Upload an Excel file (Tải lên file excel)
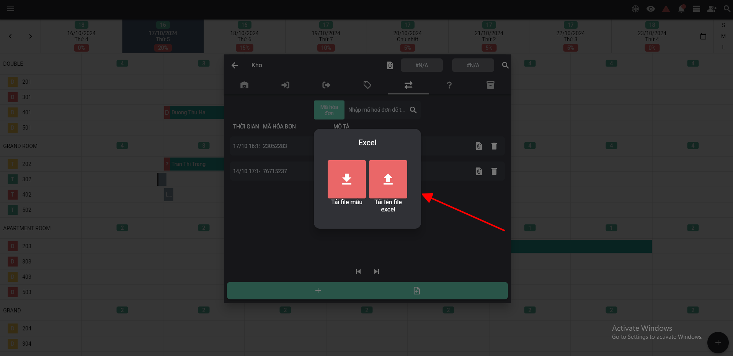This screenshot has height=356, width=733. pos(388,179)
